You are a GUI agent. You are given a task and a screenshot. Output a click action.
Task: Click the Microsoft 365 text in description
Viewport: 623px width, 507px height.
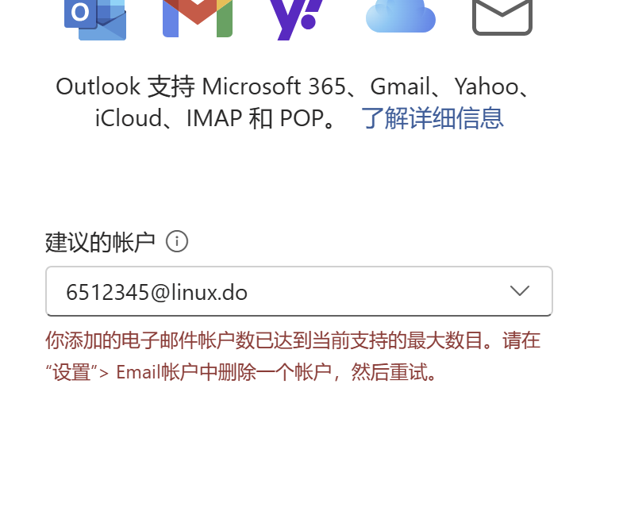[274, 86]
